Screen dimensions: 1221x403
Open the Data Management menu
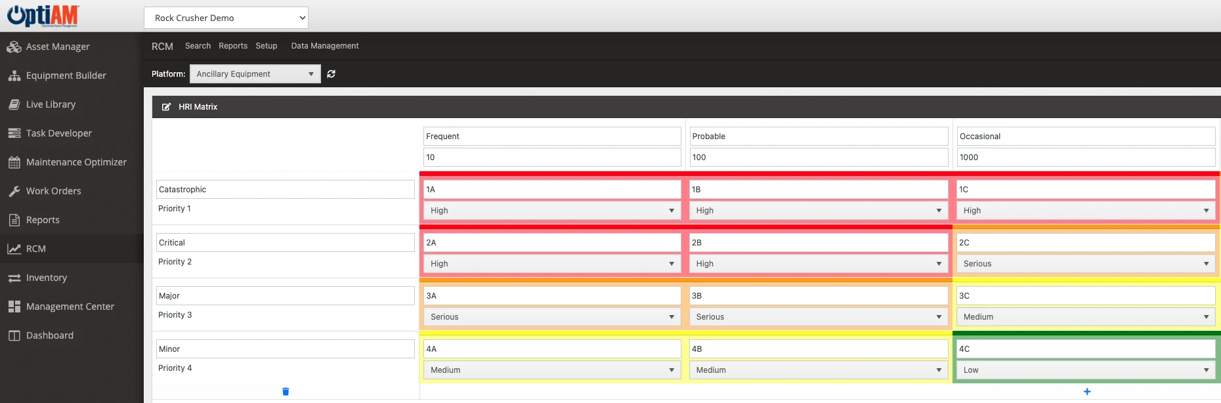[325, 46]
